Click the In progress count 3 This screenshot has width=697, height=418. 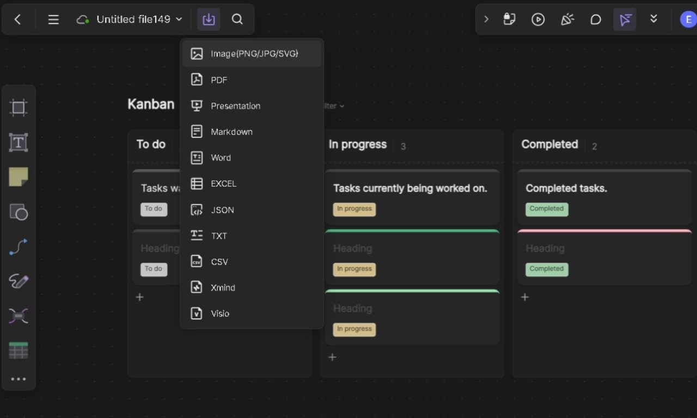click(x=403, y=146)
